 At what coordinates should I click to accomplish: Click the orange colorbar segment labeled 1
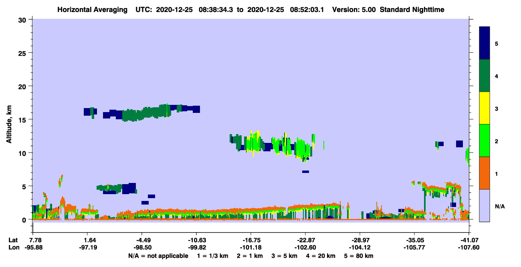(x=485, y=173)
